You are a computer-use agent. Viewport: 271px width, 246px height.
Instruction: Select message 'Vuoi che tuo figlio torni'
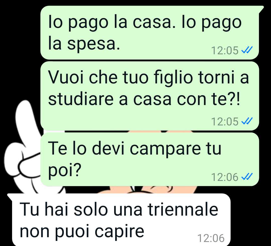click(x=150, y=96)
